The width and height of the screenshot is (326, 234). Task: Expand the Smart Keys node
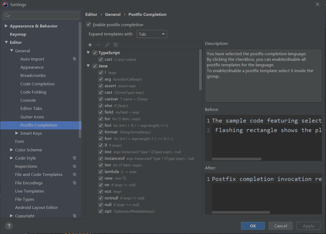tap(17, 133)
